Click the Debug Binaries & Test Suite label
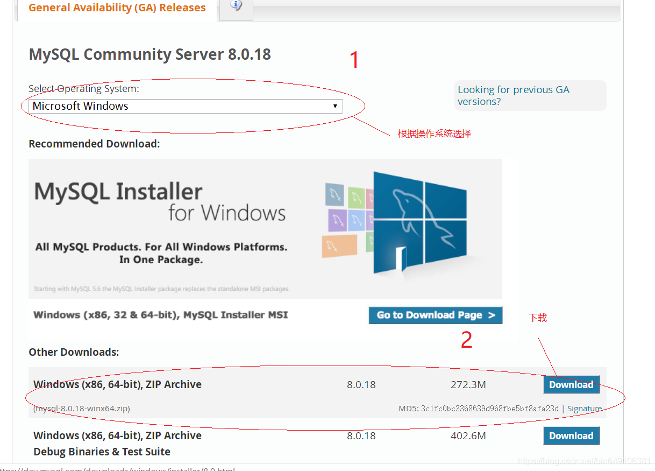Screen dimensions: 655x471 [x=102, y=452]
